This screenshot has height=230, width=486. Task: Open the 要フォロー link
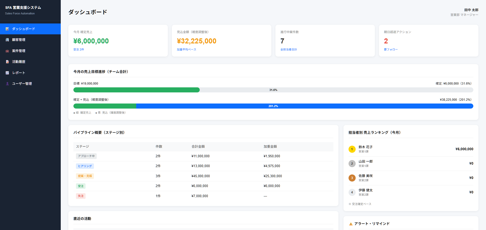click(391, 49)
